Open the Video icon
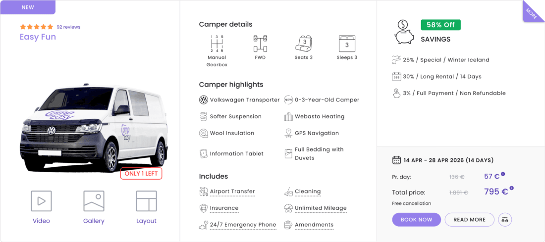Screen dimensions: 545x242 [x=41, y=201]
